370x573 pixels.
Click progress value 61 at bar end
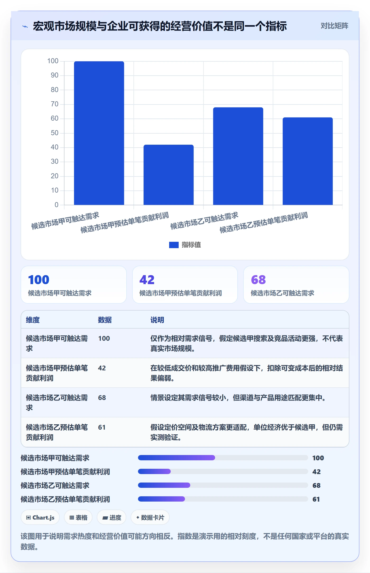pos(316,499)
